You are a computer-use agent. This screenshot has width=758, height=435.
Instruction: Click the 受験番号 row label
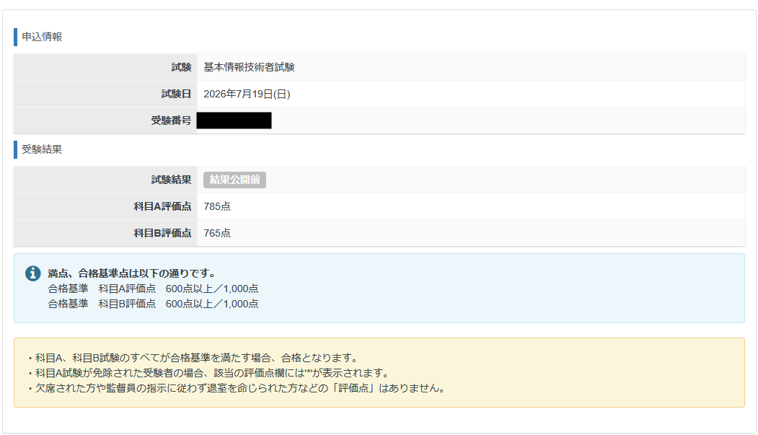coord(171,120)
